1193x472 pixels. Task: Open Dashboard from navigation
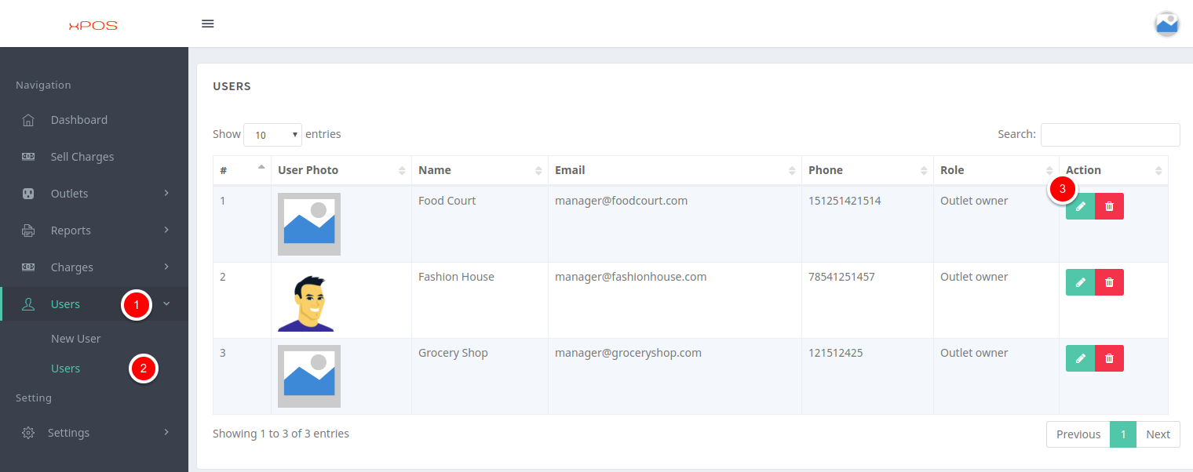(x=79, y=120)
